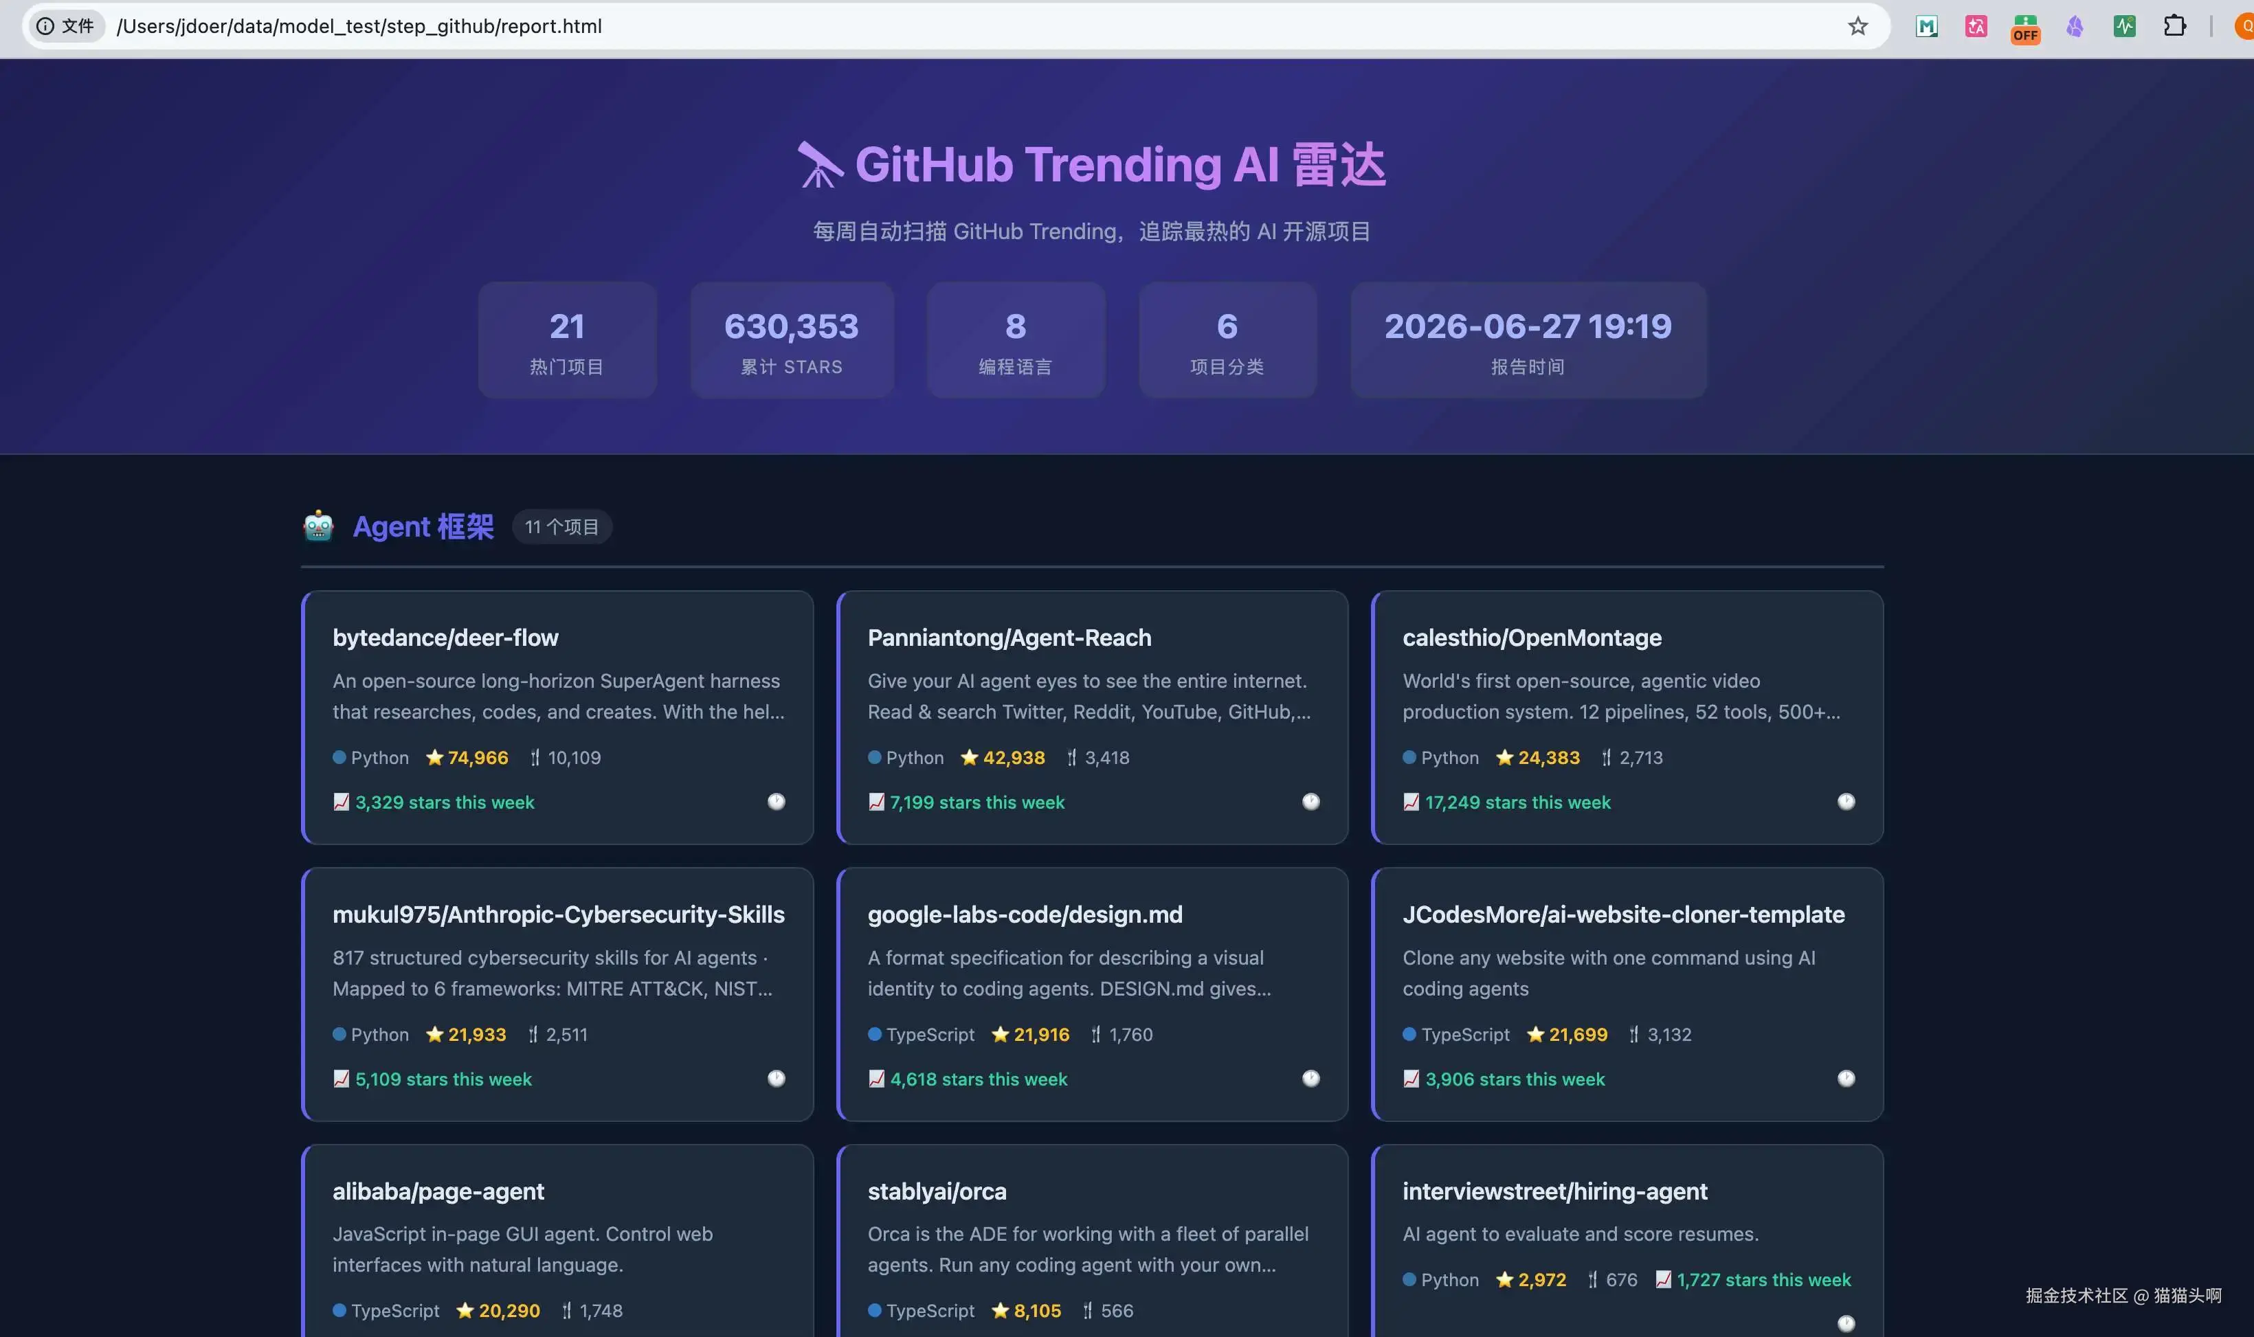Click the 2026-06-27 19:19 报告时间 stat card
This screenshot has width=2254, height=1337.
(x=1528, y=339)
